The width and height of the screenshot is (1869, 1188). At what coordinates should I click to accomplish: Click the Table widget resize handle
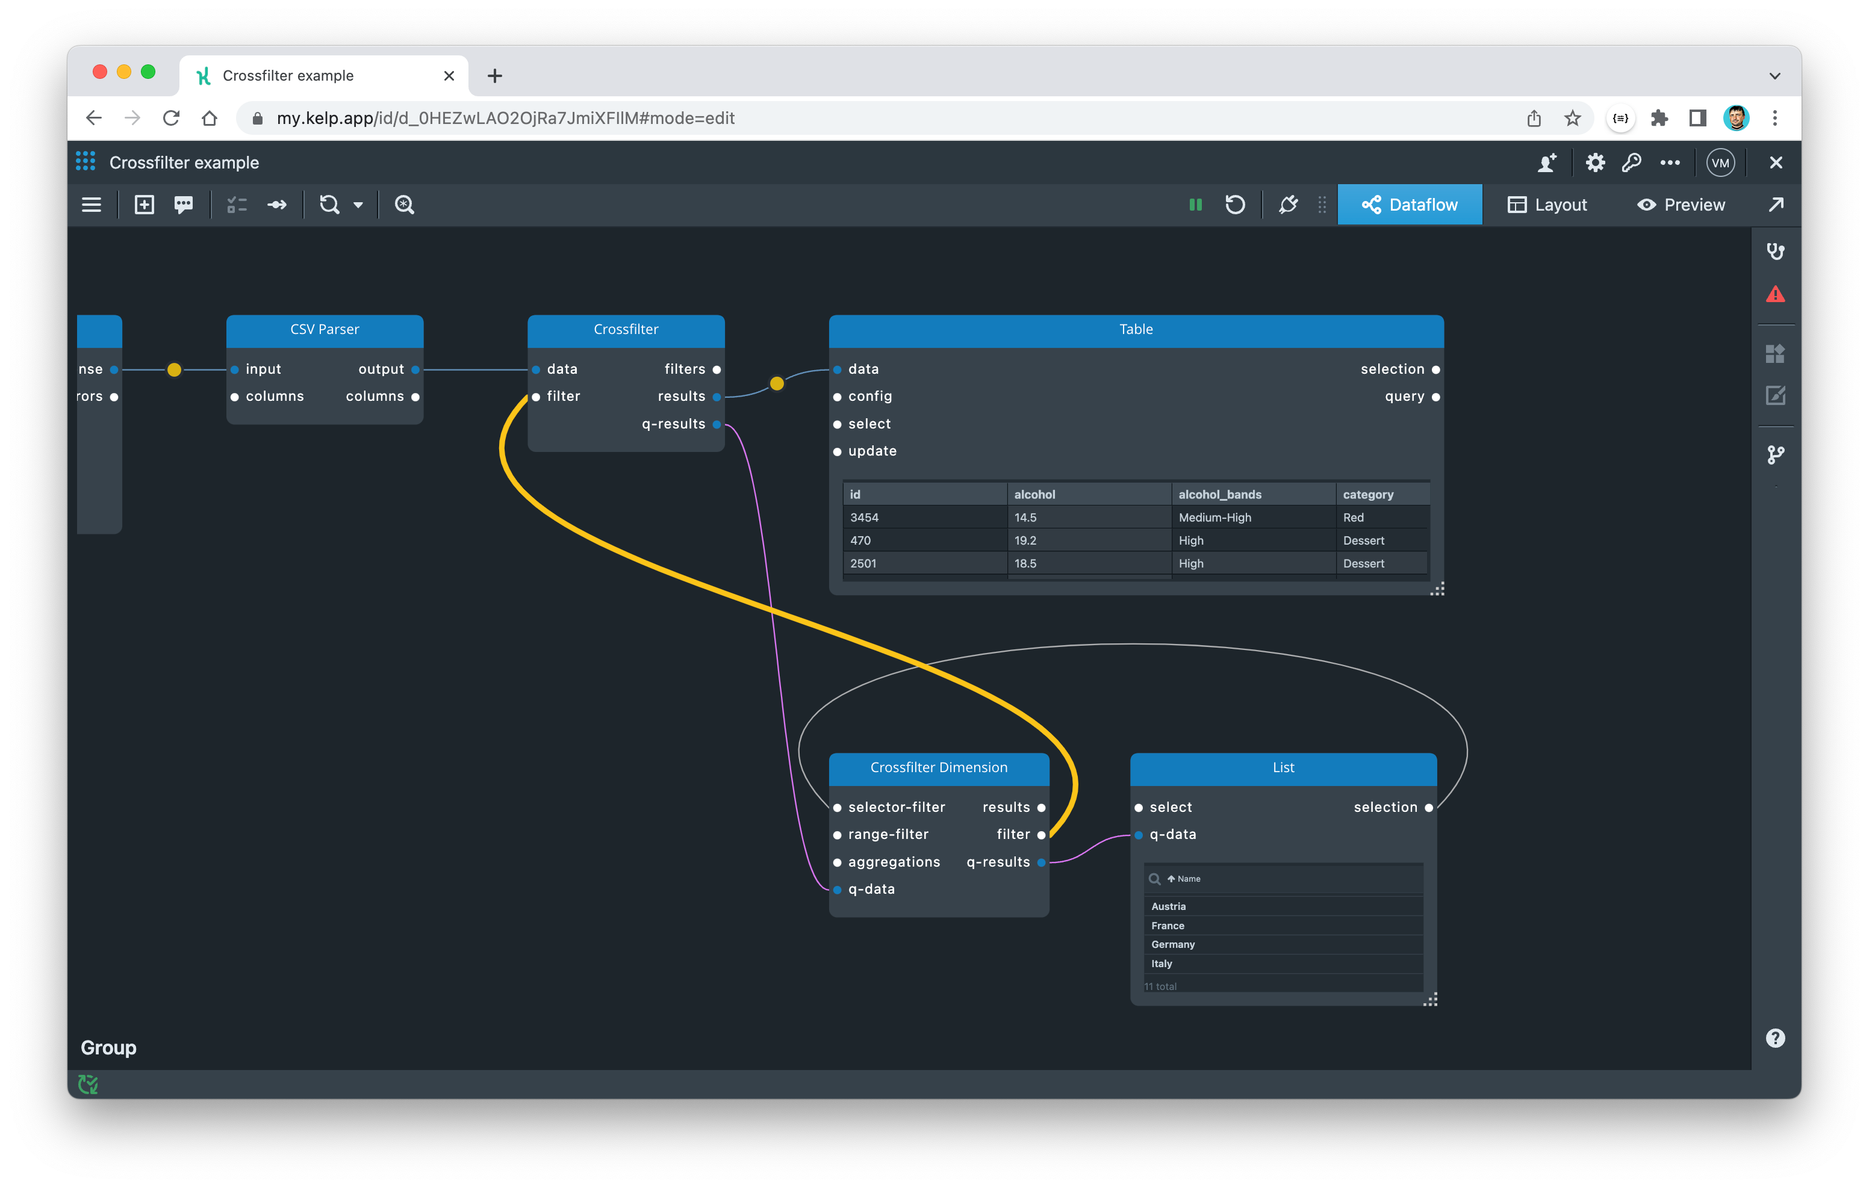click(1437, 590)
